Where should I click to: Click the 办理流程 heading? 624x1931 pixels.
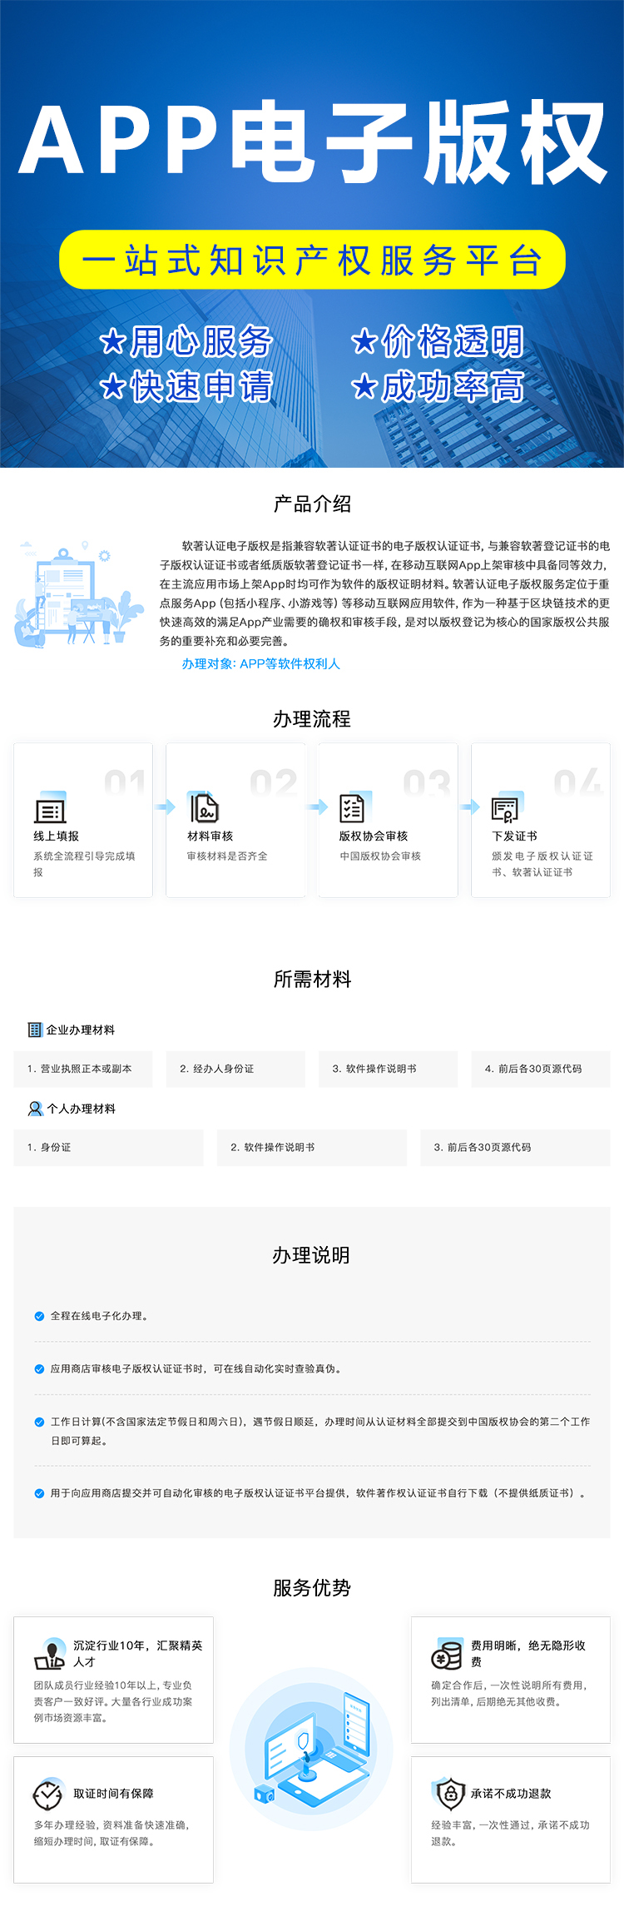pyautogui.click(x=312, y=719)
